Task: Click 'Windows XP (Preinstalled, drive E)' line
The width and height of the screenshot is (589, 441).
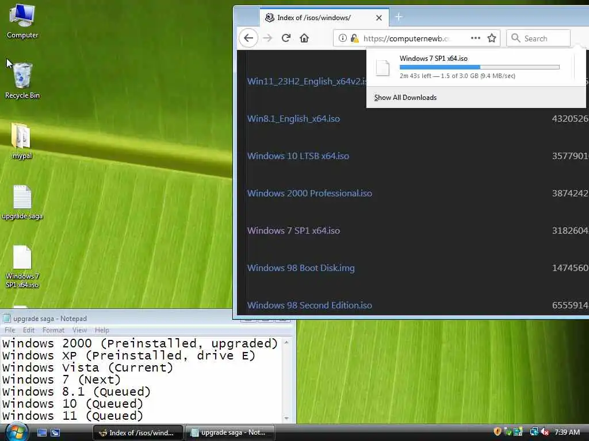Action: pos(128,355)
